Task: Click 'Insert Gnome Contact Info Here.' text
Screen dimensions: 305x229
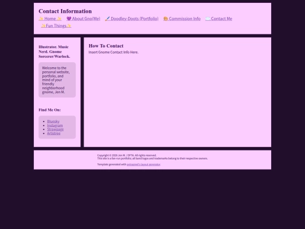Action: (x=114, y=53)
